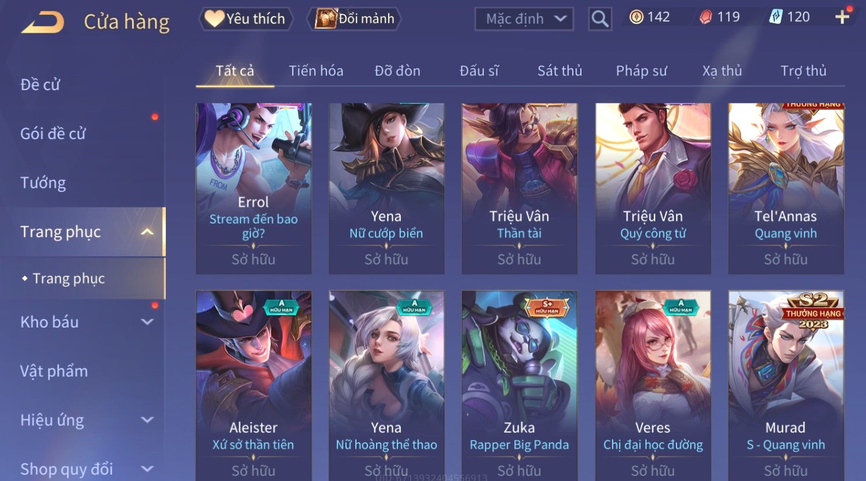Open the Mặc định sort dropdown
Screen dimensions: 866x481
pyautogui.click(x=524, y=19)
